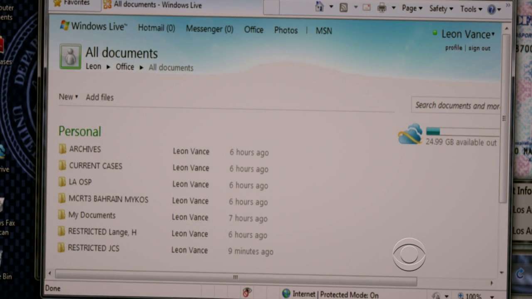532x299 pixels.
Task: Expand the Help dropdown arrow
Action: [499, 10]
